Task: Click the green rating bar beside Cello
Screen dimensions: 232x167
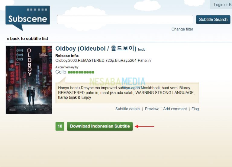Action: coord(81,72)
